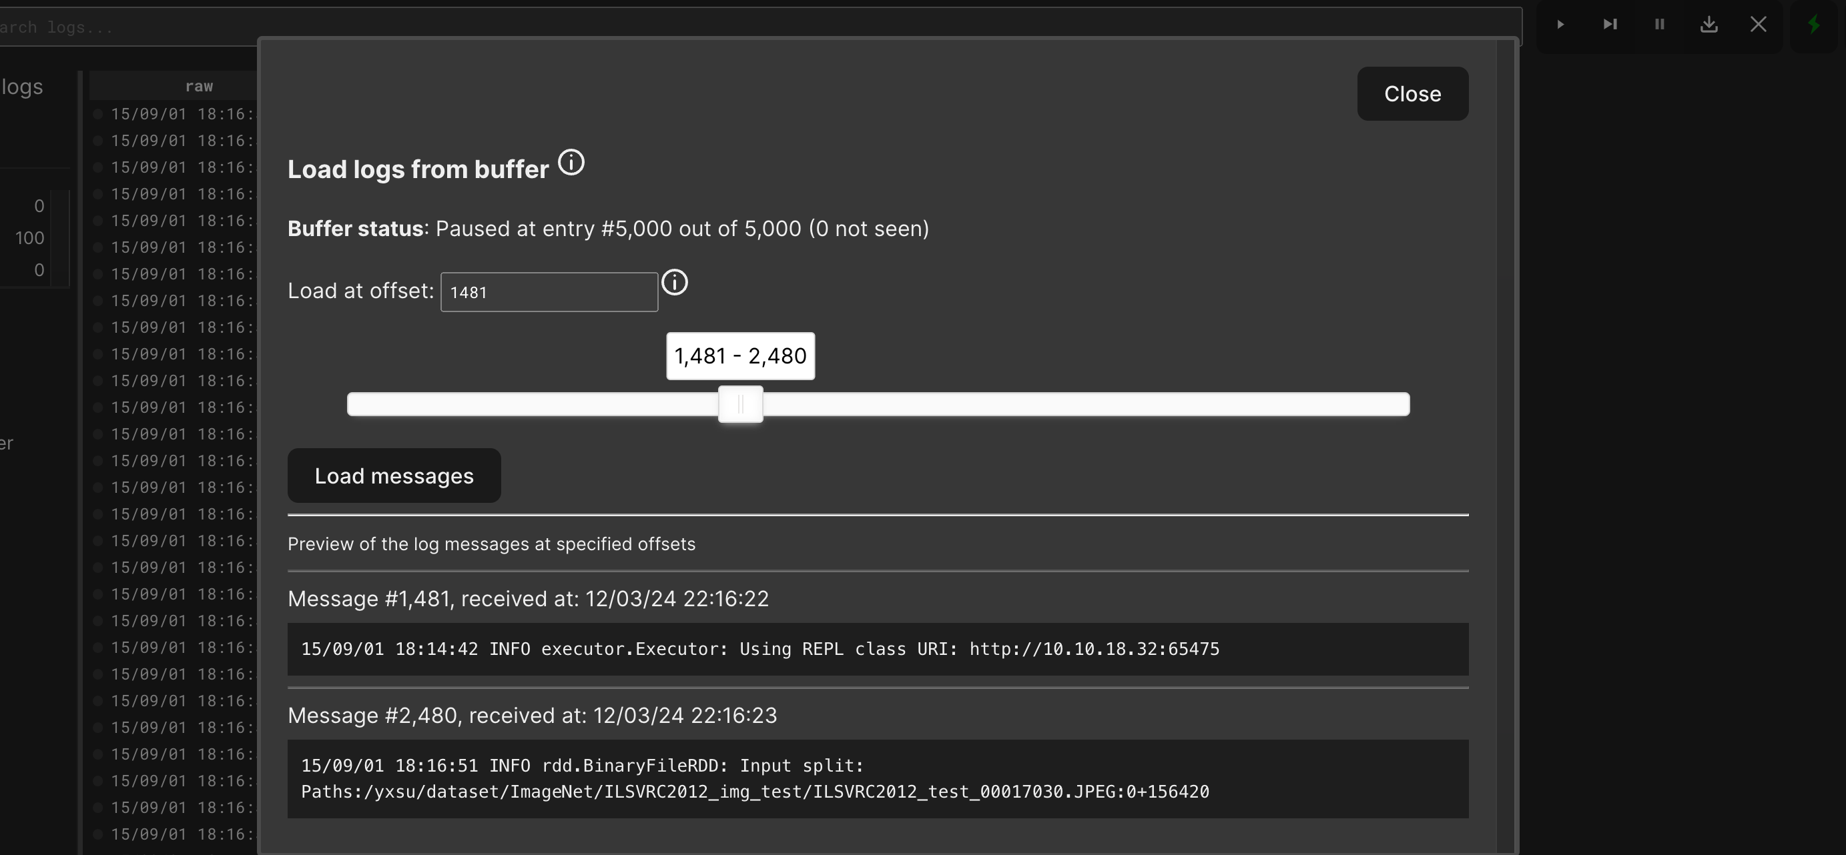This screenshot has width=1846, height=855.
Task: Click message #2,480 preview log text
Action: (x=755, y=779)
